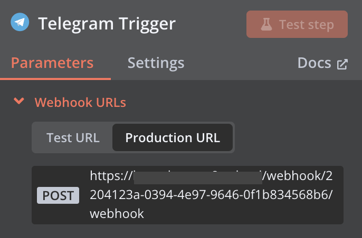
Task: Click the external link icon beside Docs
Action: (x=342, y=64)
